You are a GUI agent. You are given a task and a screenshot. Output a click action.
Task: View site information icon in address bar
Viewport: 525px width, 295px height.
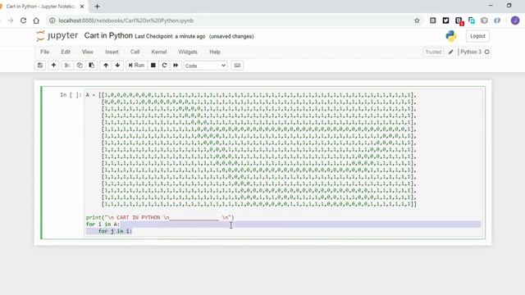[x=52, y=20]
